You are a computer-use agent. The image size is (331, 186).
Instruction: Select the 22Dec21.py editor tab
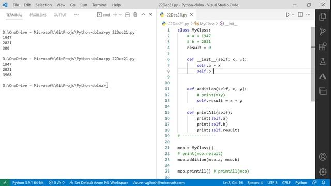(x=176, y=15)
